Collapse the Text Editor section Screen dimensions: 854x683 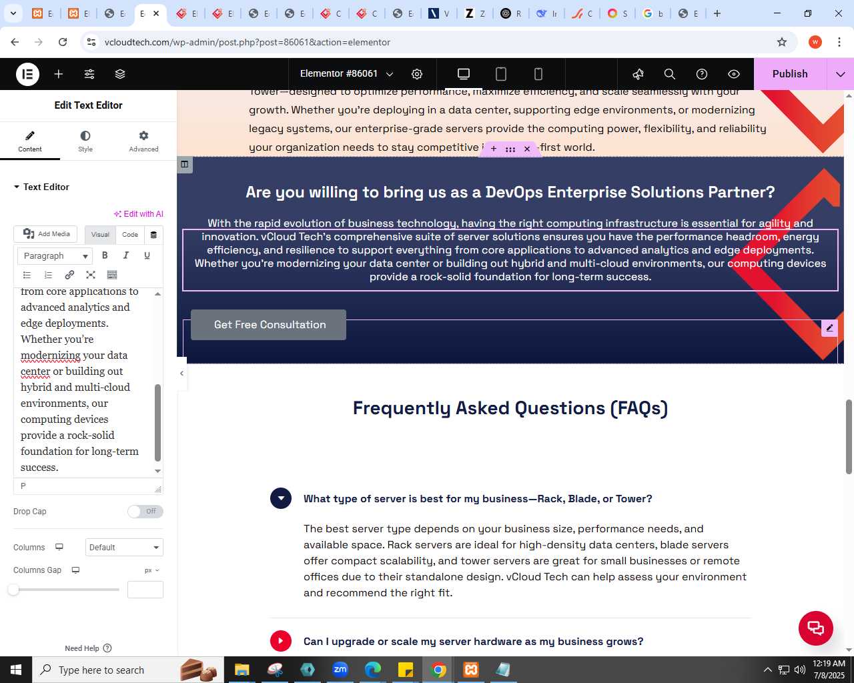(x=41, y=187)
